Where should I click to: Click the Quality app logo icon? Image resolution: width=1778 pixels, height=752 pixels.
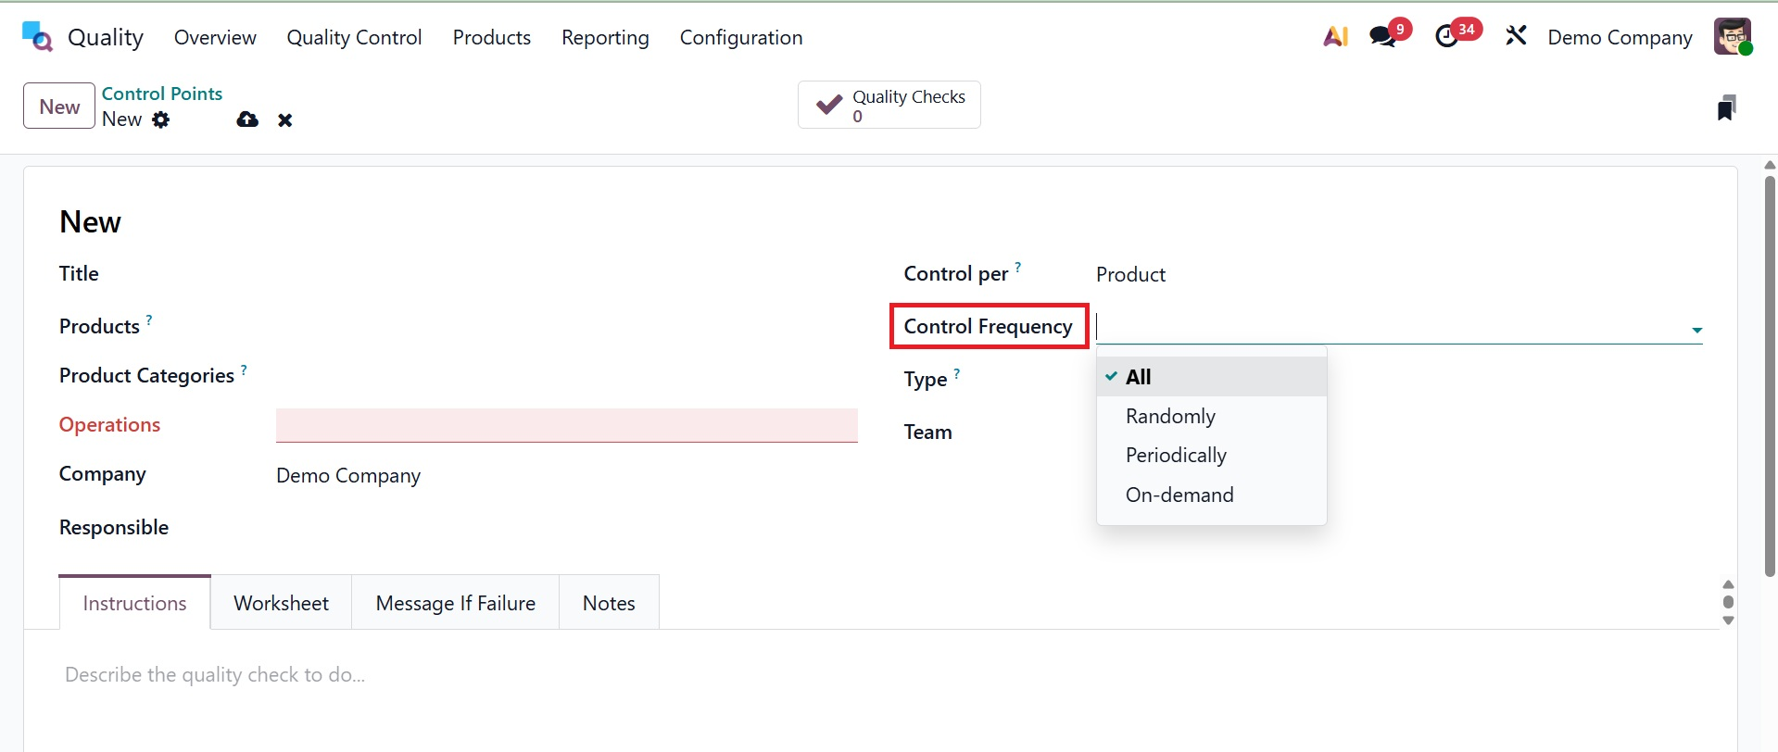(37, 37)
